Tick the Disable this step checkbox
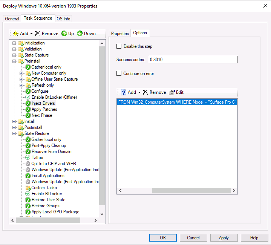The image size is (271, 245). click(119, 46)
